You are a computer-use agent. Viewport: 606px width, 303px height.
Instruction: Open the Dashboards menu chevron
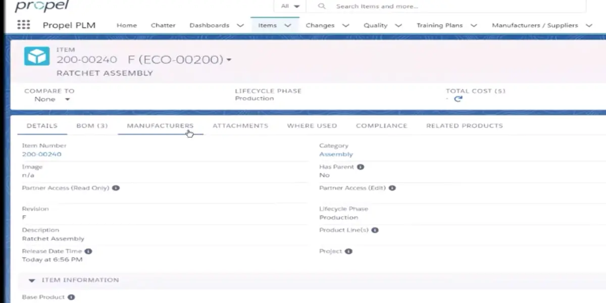[x=240, y=25]
